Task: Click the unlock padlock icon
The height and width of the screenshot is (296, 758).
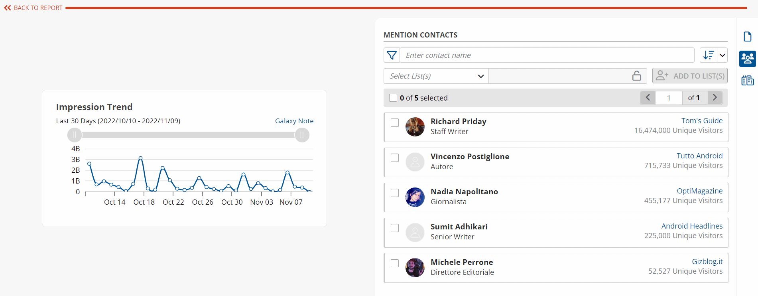Action: [636, 76]
